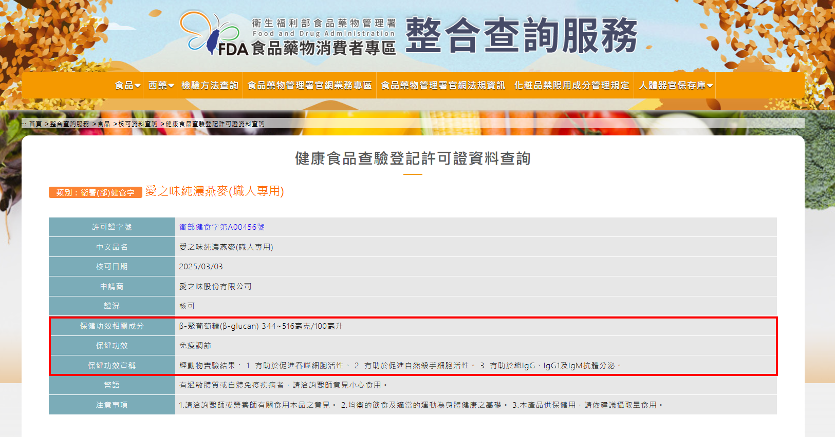Click the orange product title 愛之味純濃燕麥(職人專用)

pos(215,191)
